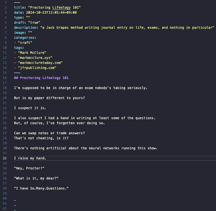Click the "jfrpublishing.com" tag text
The image size is (216, 211).
[x=37, y=68]
